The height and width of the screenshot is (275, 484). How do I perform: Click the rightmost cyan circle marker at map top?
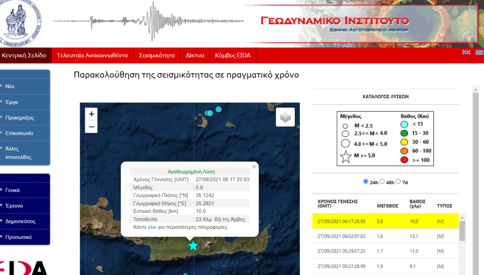click(218, 109)
